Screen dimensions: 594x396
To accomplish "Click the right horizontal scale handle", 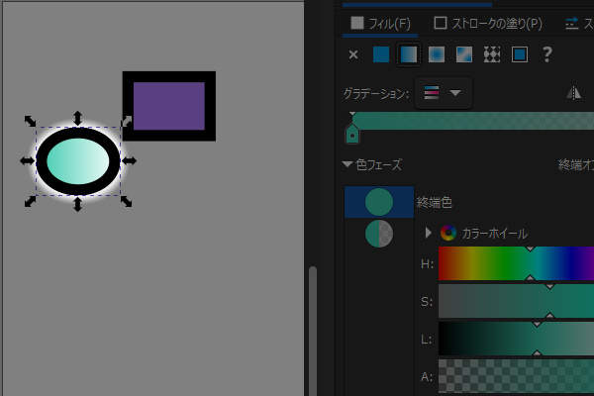I will [x=129, y=161].
